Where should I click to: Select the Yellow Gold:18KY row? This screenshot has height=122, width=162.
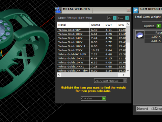(x=91, y=42)
